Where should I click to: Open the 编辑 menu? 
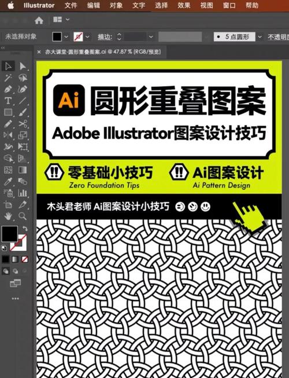tap(94, 5)
